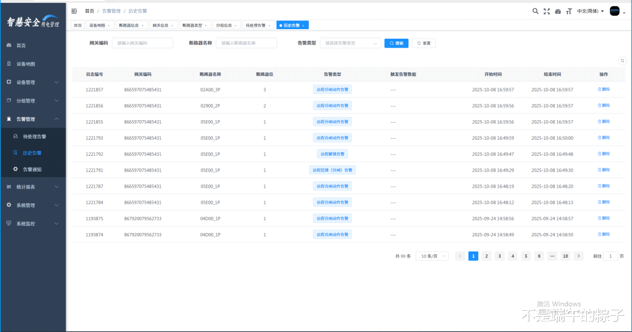Click the pagination ellipsis jump button
The width and height of the screenshot is (632, 332).
[x=552, y=256]
